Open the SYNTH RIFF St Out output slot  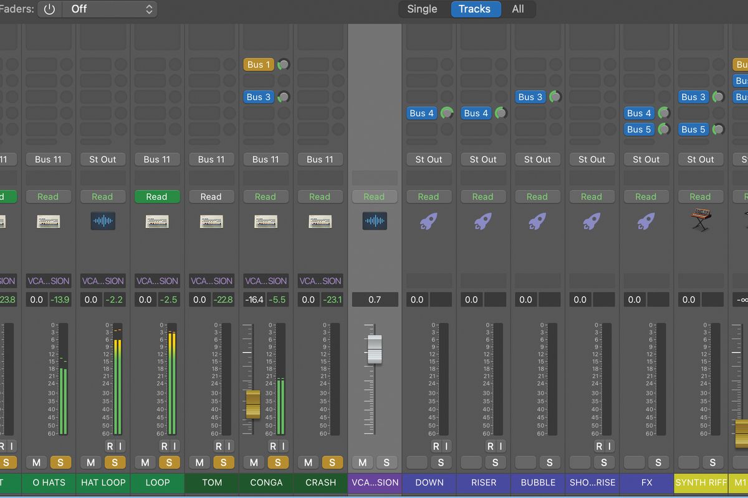tap(700, 159)
